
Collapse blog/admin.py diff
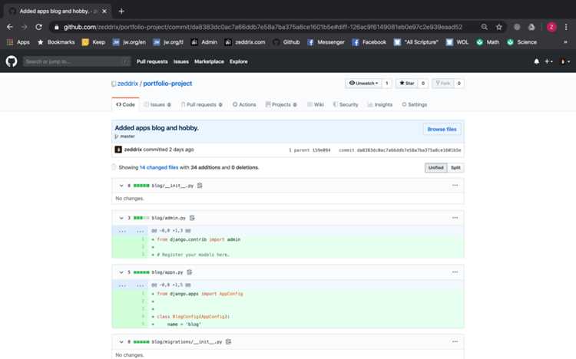[x=121, y=218]
